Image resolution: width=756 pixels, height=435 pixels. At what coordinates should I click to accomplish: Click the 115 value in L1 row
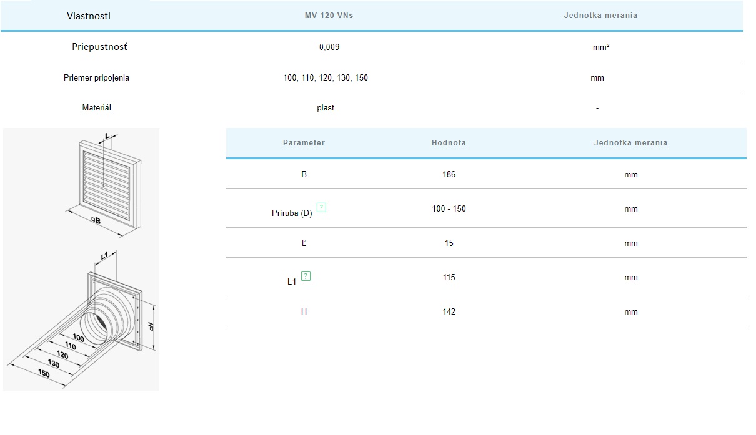(x=449, y=278)
